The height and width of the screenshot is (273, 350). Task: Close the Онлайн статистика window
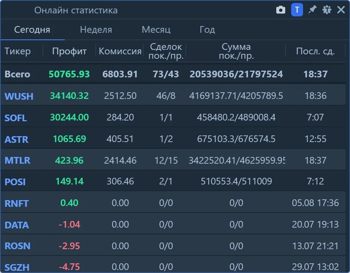tap(341, 10)
